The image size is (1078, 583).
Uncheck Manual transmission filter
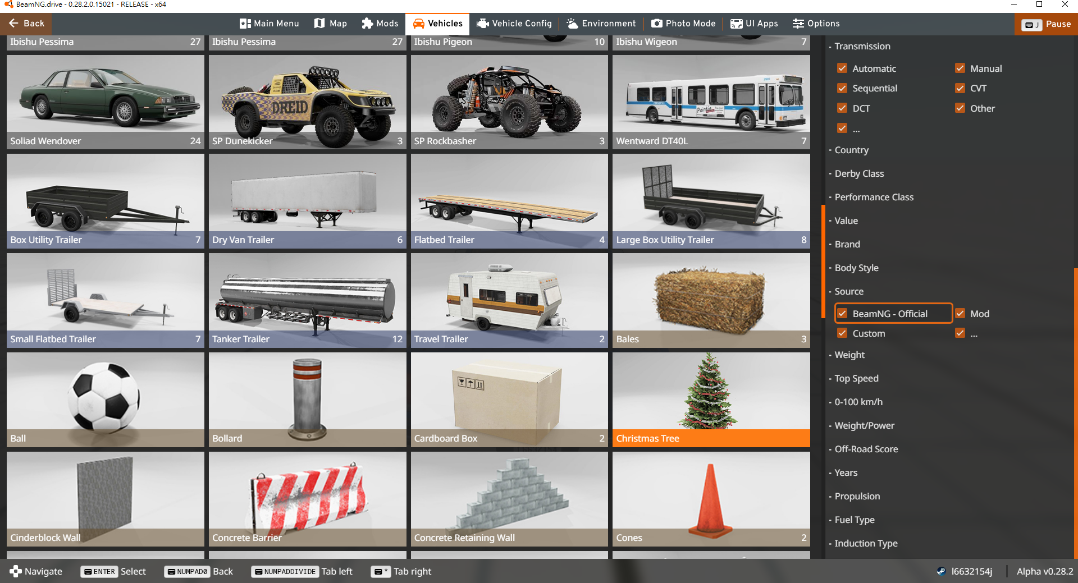[x=960, y=68]
